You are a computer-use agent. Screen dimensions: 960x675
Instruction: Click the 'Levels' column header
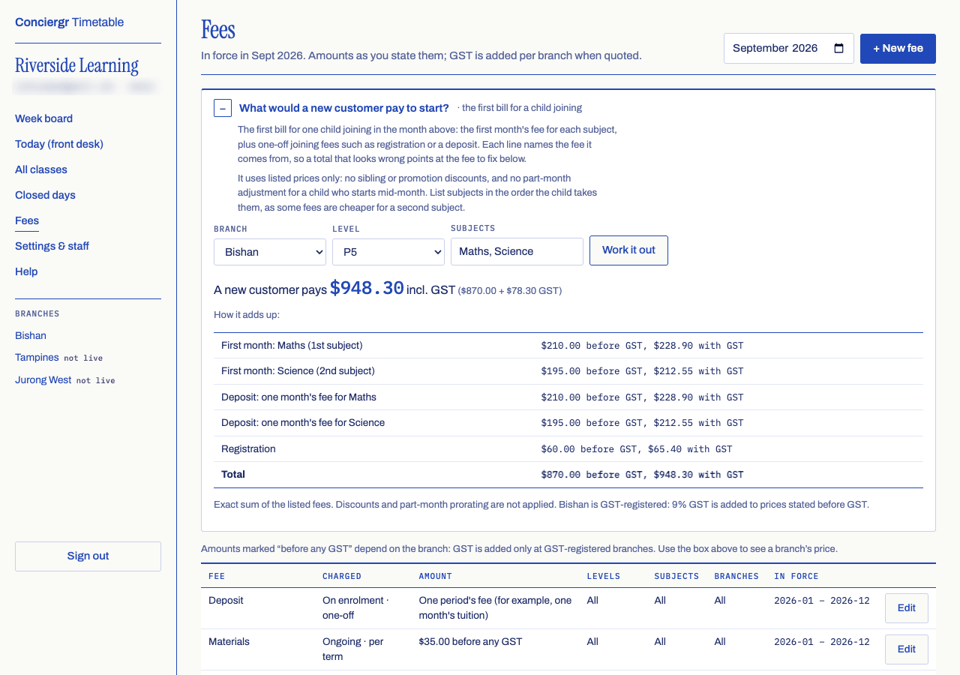[604, 576]
